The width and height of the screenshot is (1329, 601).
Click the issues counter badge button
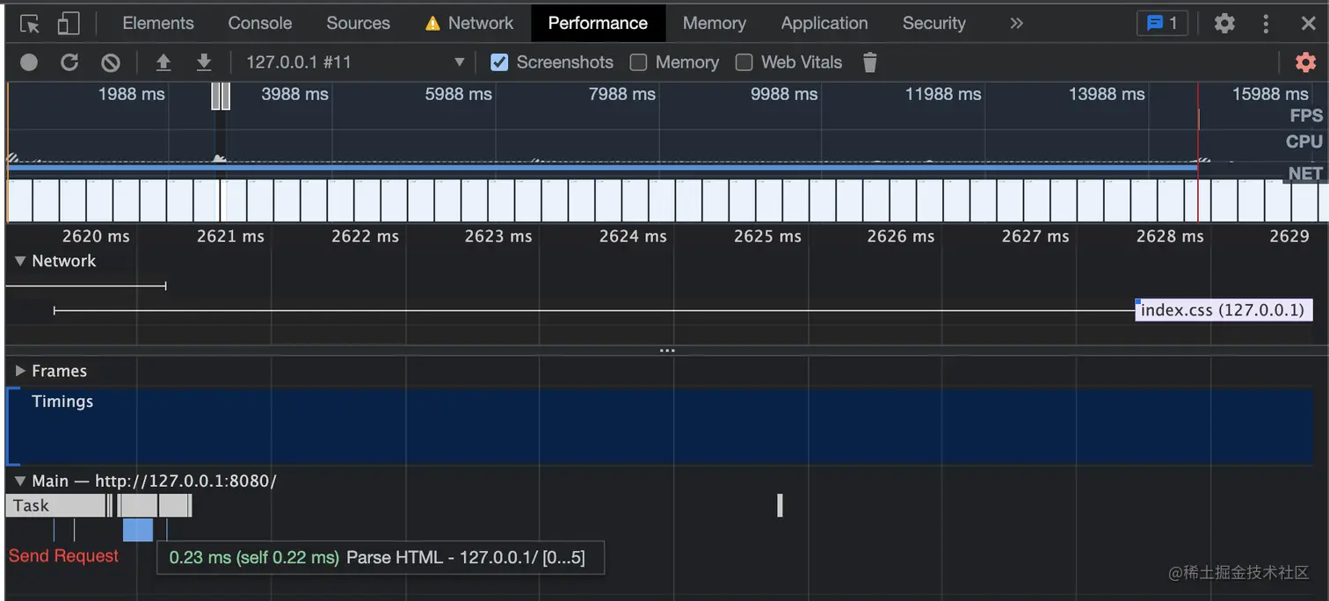click(x=1162, y=24)
